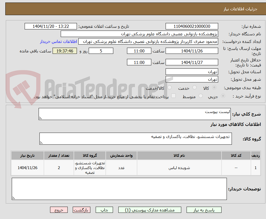Click the شهر محل تحویل field

tap(192, 79)
